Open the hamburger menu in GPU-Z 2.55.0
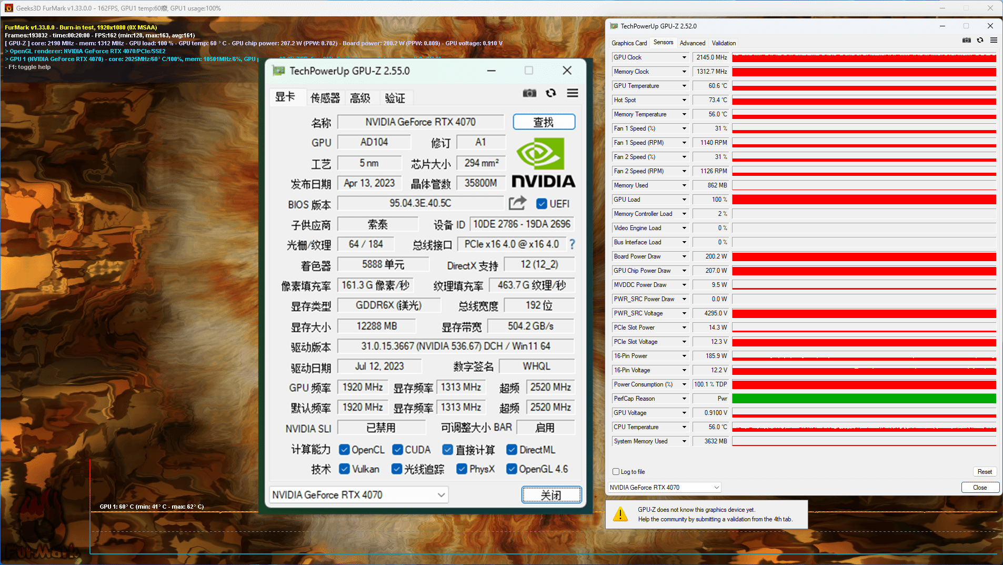This screenshot has width=1003, height=565. point(573,93)
